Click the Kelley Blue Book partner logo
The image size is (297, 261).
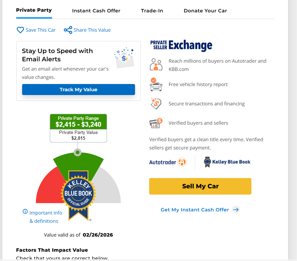pos(227,162)
